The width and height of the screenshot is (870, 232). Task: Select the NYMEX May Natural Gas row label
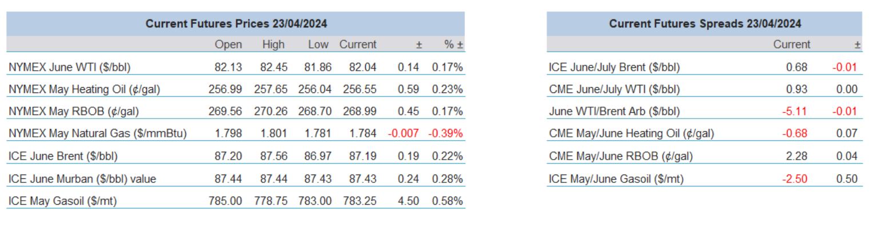98,134
